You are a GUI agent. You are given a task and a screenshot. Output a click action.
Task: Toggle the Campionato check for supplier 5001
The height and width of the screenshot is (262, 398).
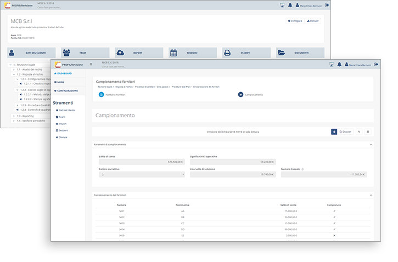[x=334, y=210]
